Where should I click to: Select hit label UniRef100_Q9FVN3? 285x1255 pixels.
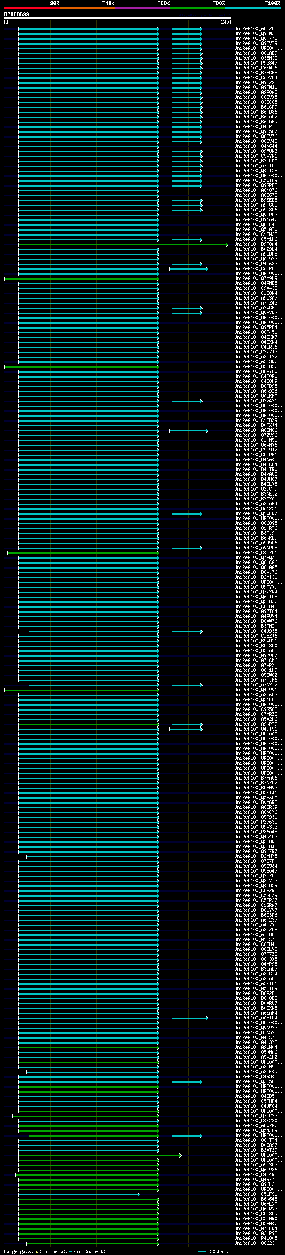pos(256,313)
